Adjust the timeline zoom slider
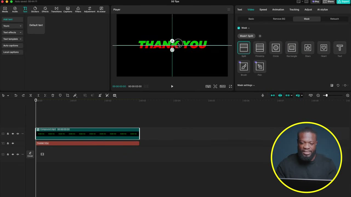The image size is (351, 197). click(326, 95)
